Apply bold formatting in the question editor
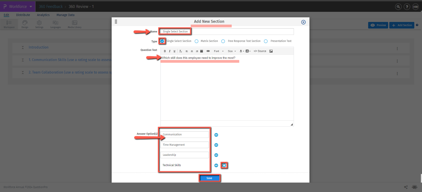Image resolution: width=422 pixels, height=192 pixels. 165,51
